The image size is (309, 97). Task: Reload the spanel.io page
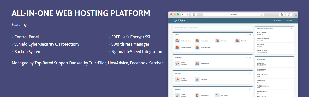click(262, 15)
